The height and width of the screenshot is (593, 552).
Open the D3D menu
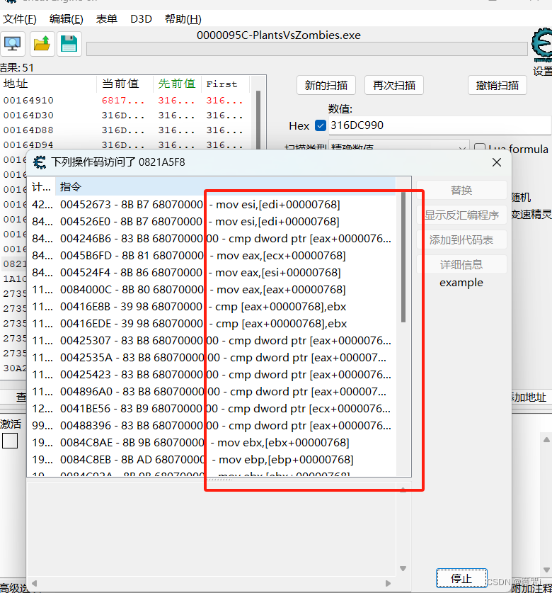141,19
